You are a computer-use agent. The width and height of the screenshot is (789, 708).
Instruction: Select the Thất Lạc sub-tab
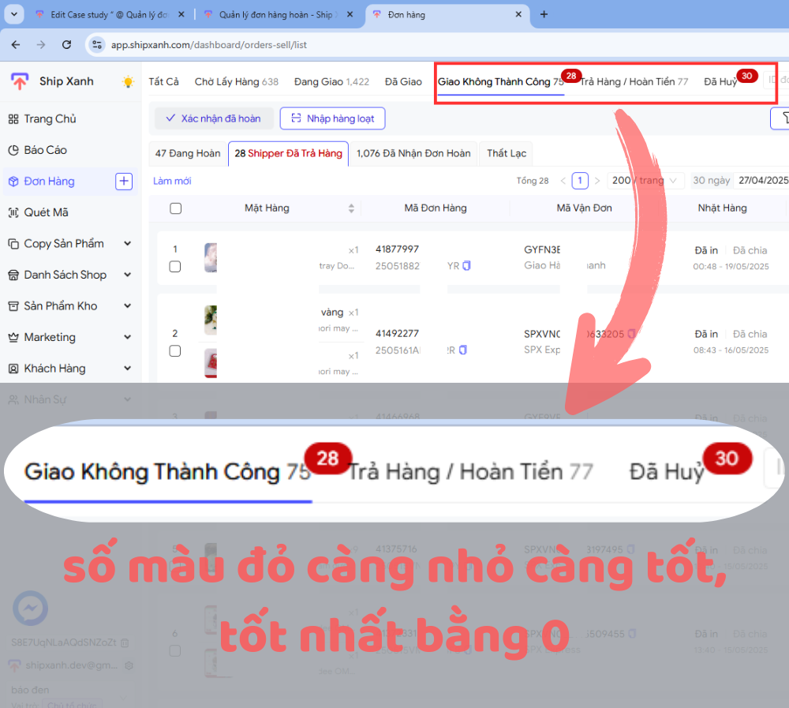click(507, 154)
